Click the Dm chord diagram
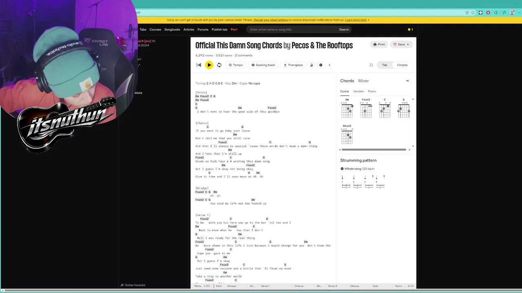522x293 pixels. click(347, 108)
